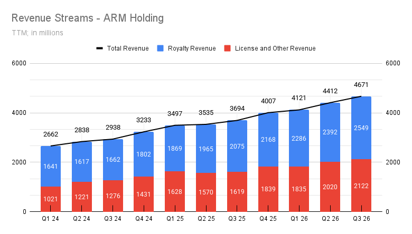Select the total value label 2662
The image size is (412, 234).
51,134
